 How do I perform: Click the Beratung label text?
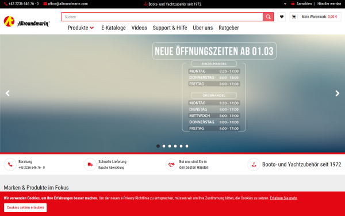pyautogui.click(x=25, y=161)
